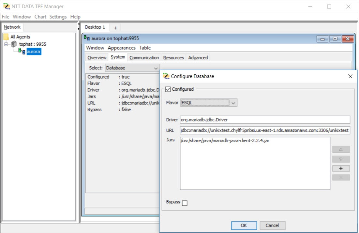This screenshot has height=233, width=359.
Task: Minimize the aurora on tophat window
Action: 322,39
